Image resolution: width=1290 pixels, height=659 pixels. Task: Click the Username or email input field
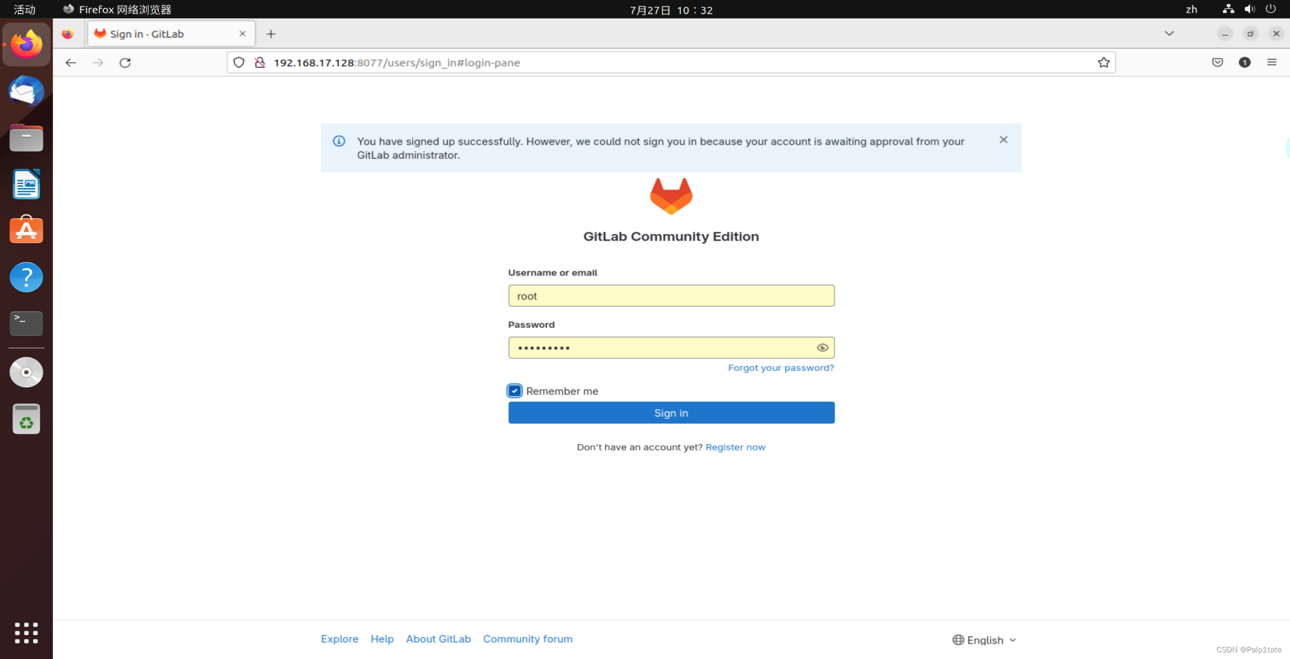click(671, 295)
